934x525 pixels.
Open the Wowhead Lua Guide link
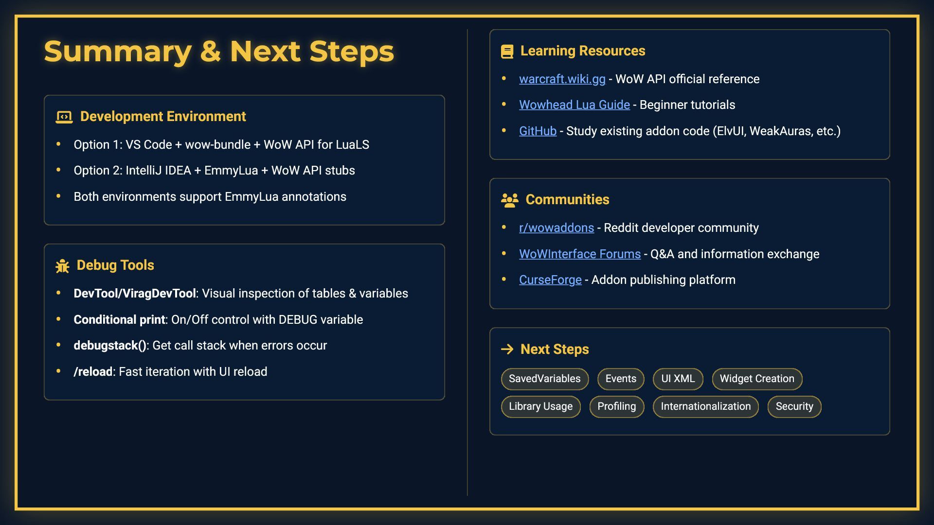574,105
